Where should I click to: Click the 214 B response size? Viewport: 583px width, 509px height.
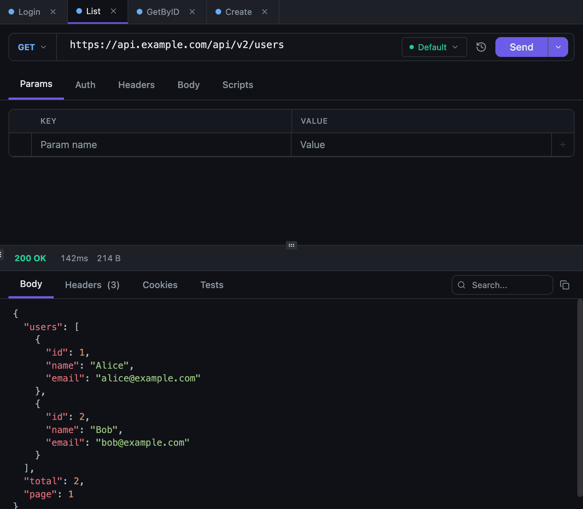109,258
